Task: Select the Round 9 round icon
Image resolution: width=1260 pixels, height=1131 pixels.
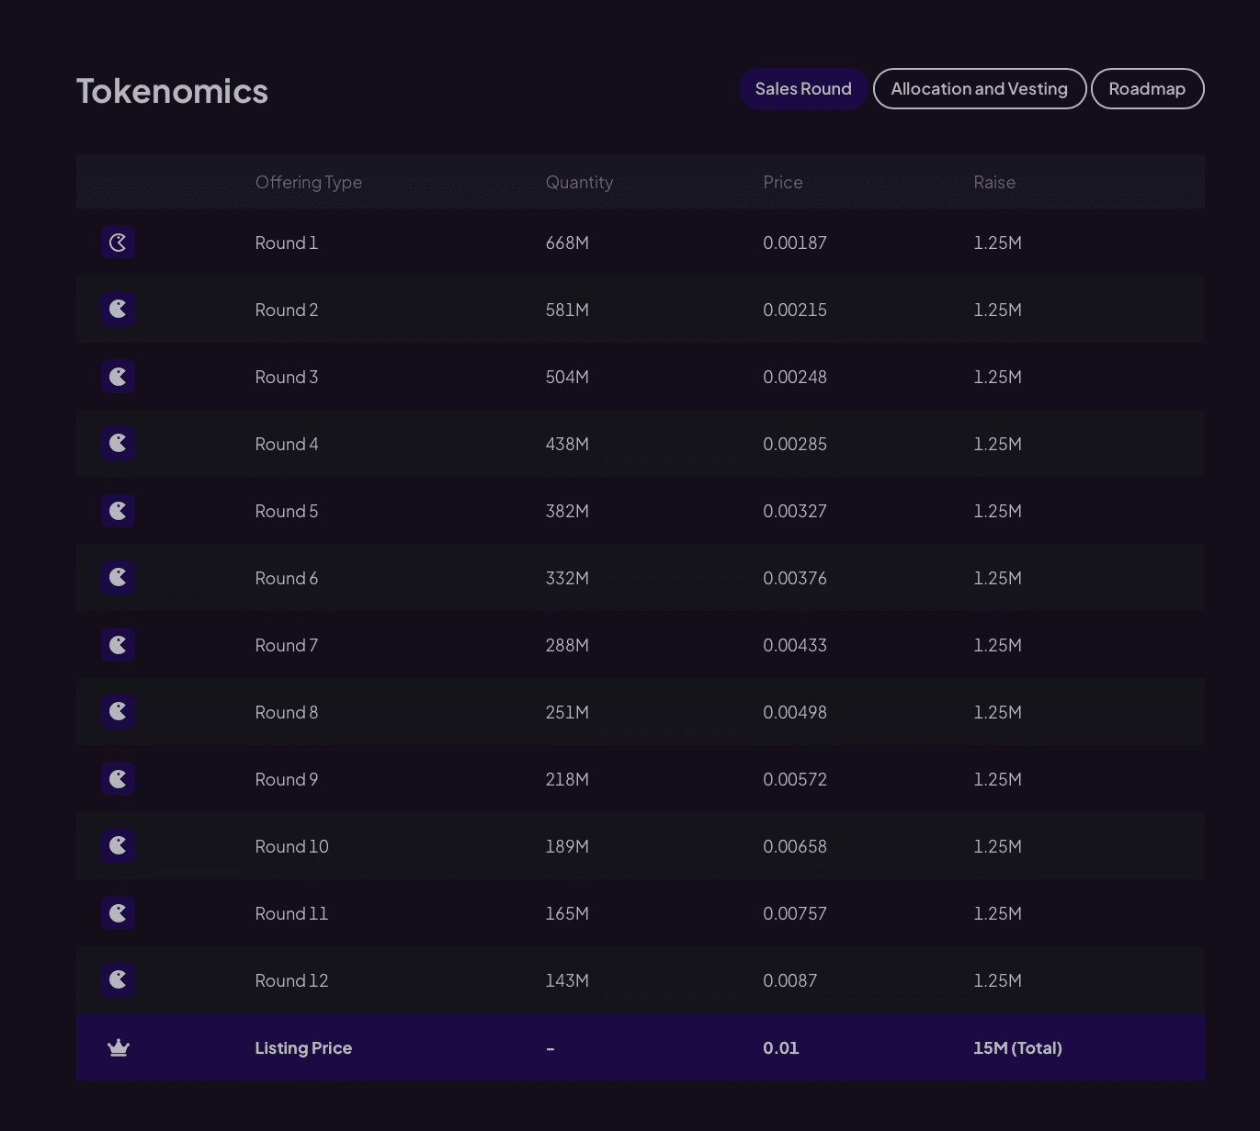Action: [x=118, y=778]
